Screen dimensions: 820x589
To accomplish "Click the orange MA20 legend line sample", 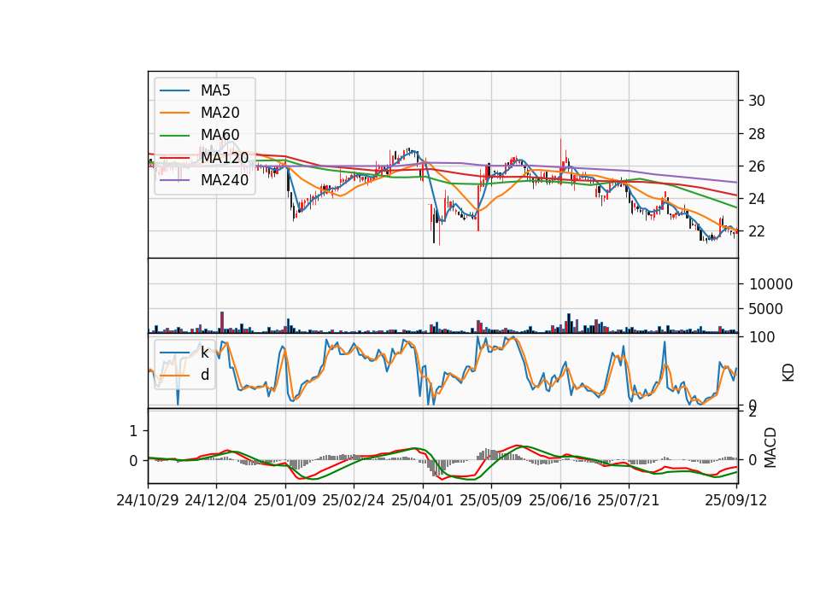I will coord(174,113).
